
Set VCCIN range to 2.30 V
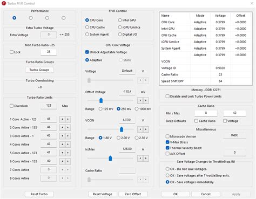click(x=142, y=138)
